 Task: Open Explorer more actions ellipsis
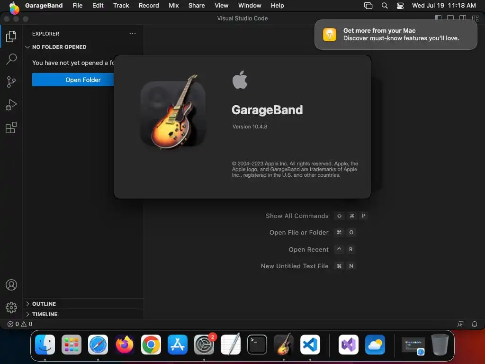[133, 34]
